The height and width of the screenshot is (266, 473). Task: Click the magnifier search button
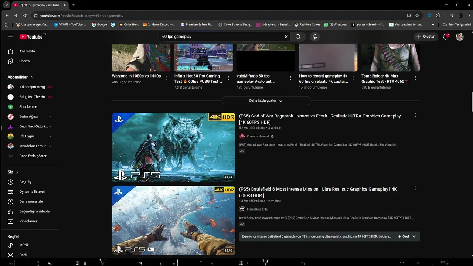point(298,37)
